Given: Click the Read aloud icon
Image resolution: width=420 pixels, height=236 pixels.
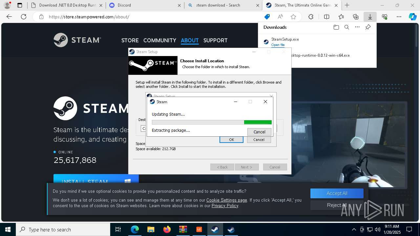Looking at the screenshot, I should (x=280, y=17).
